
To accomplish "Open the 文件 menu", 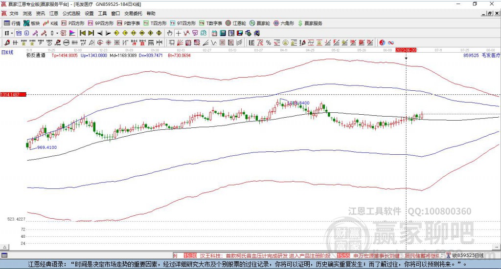I will click(14, 13).
